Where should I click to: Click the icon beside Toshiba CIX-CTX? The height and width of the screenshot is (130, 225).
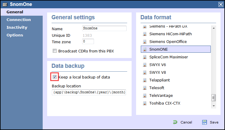pyautogui.click(x=145, y=103)
